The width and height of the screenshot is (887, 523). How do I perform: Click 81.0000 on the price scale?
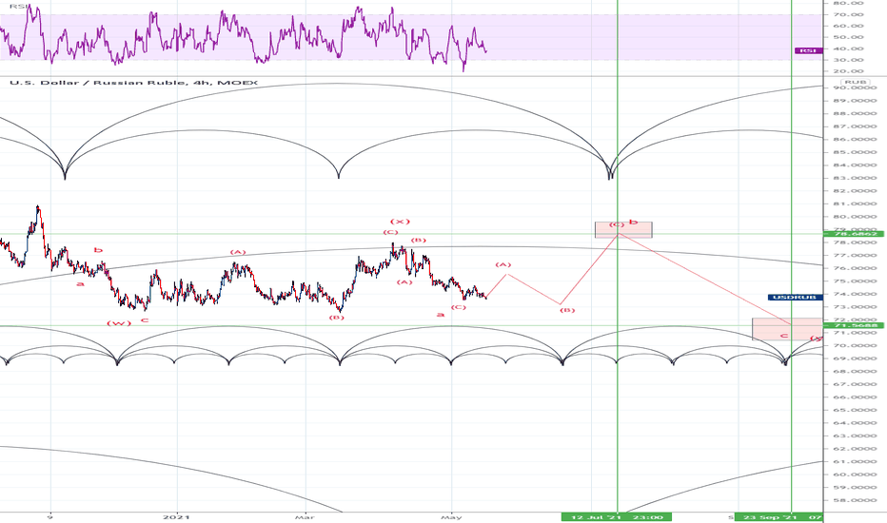click(855, 203)
